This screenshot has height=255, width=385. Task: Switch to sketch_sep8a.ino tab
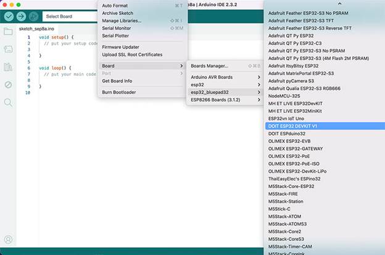click(36, 28)
